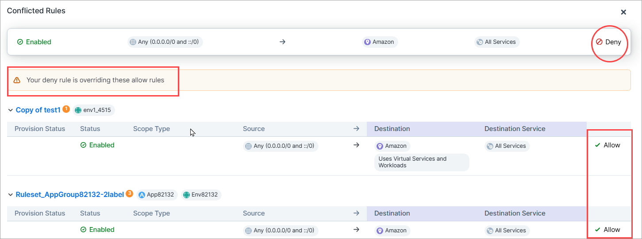Click Allow action in Ruleset_AppGroup82132 row

click(607, 230)
